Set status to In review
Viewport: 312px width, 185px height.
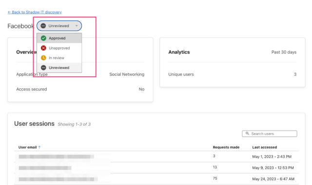(59, 58)
